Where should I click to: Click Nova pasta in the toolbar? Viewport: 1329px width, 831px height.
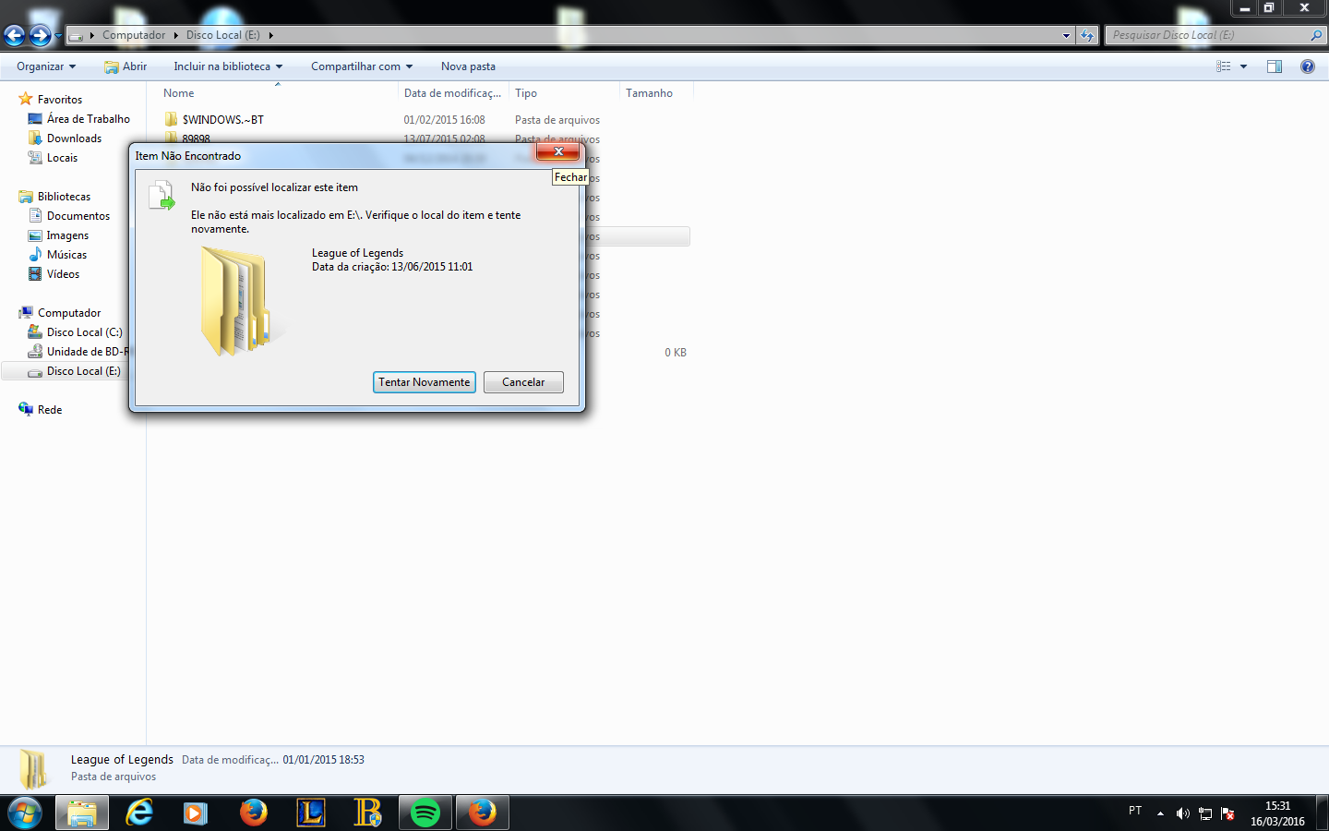pos(468,66)
